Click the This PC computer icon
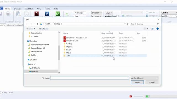The height and width of the screenshot is (99, 177). click(x=28, y=64)
